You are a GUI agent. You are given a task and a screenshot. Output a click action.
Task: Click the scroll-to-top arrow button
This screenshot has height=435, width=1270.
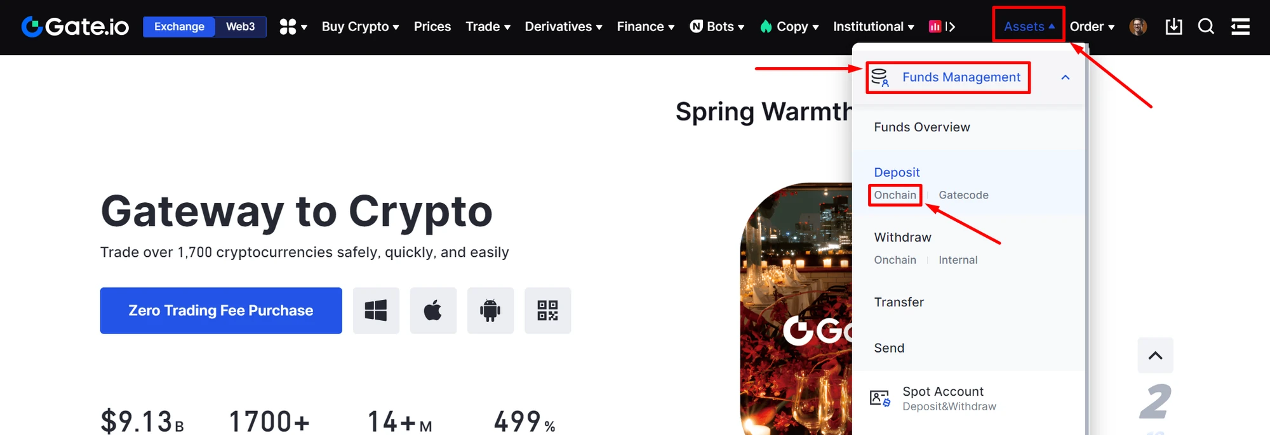[1155, 355]
